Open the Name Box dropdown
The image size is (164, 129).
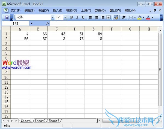point(31,23)
